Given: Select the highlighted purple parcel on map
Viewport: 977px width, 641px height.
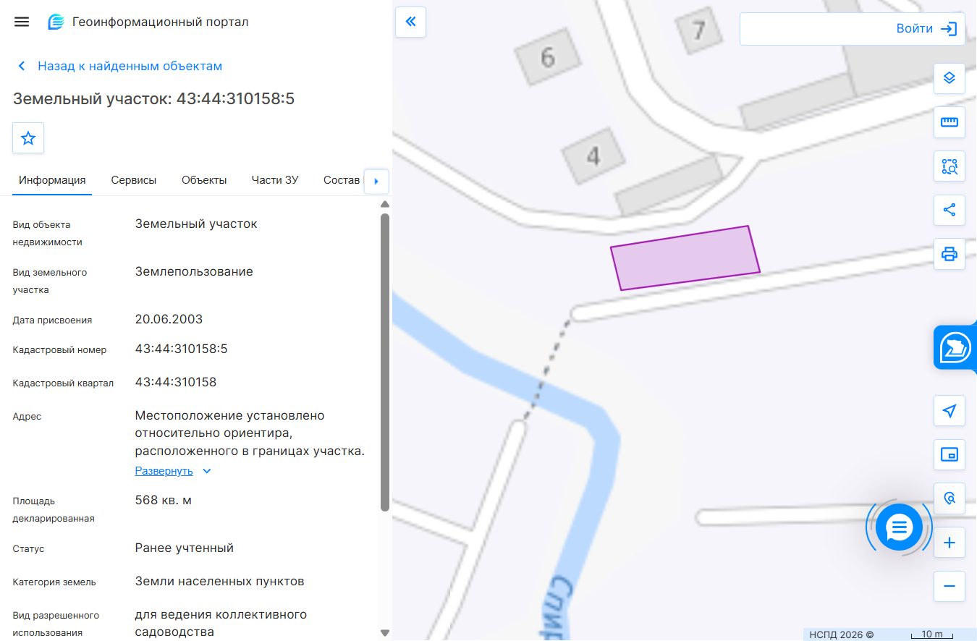Looking at the screenshot, I should (x=685, y=258).
